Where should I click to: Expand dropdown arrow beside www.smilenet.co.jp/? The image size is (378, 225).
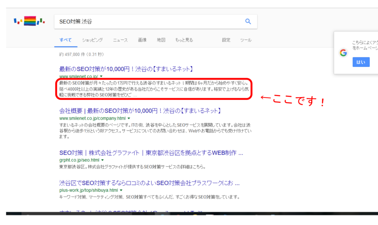pos(101,76)
